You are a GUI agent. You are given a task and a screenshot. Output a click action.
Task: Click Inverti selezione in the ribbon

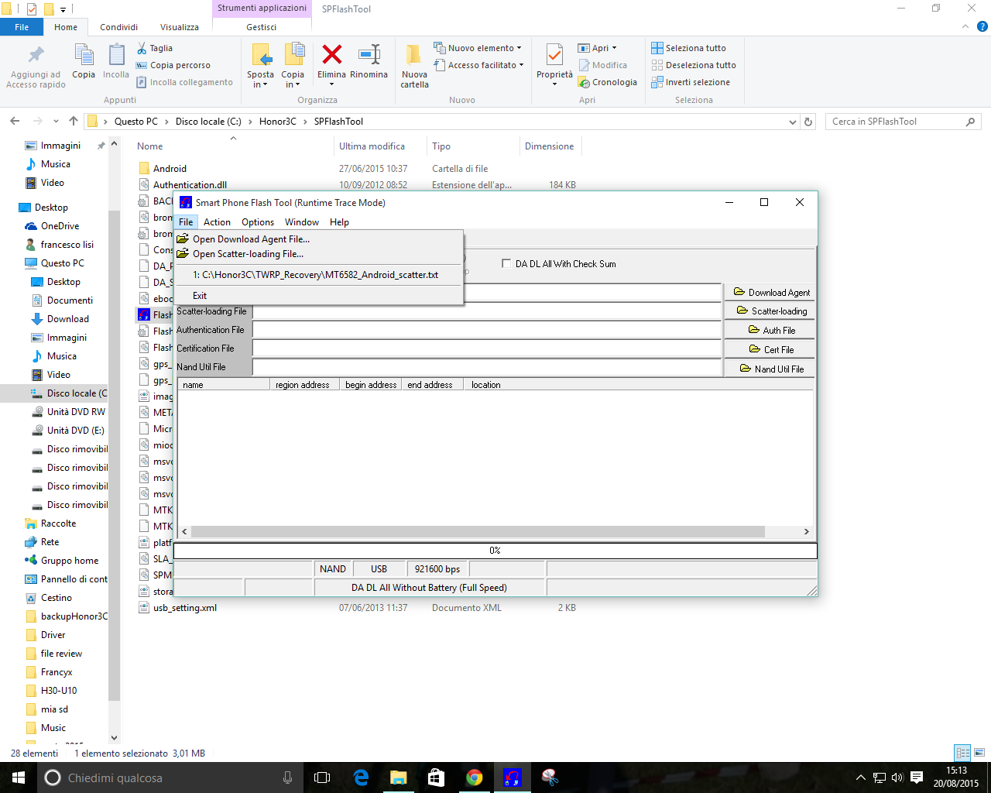[691, 82]
